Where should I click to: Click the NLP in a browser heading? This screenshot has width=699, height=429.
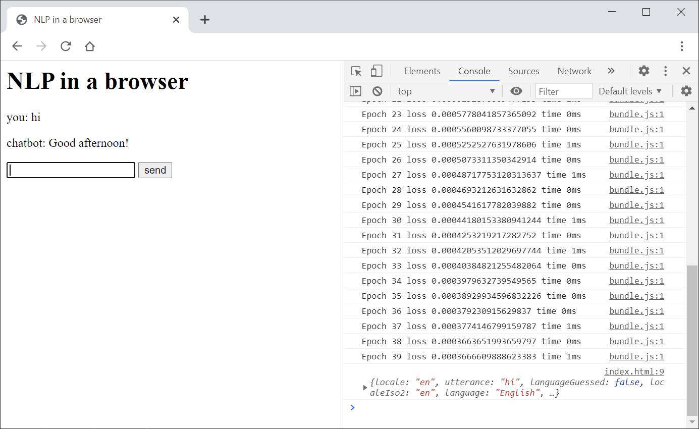(x=97, y=81)
